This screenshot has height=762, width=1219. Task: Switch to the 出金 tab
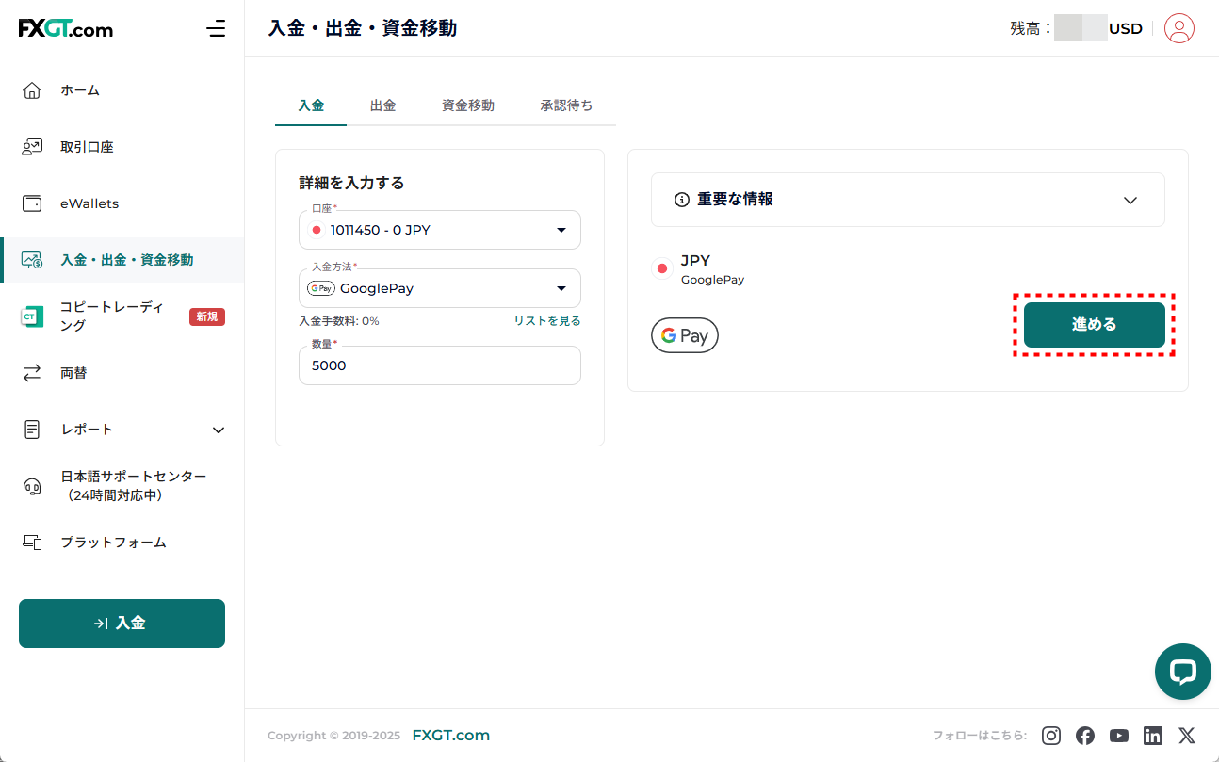click(382, 105)
